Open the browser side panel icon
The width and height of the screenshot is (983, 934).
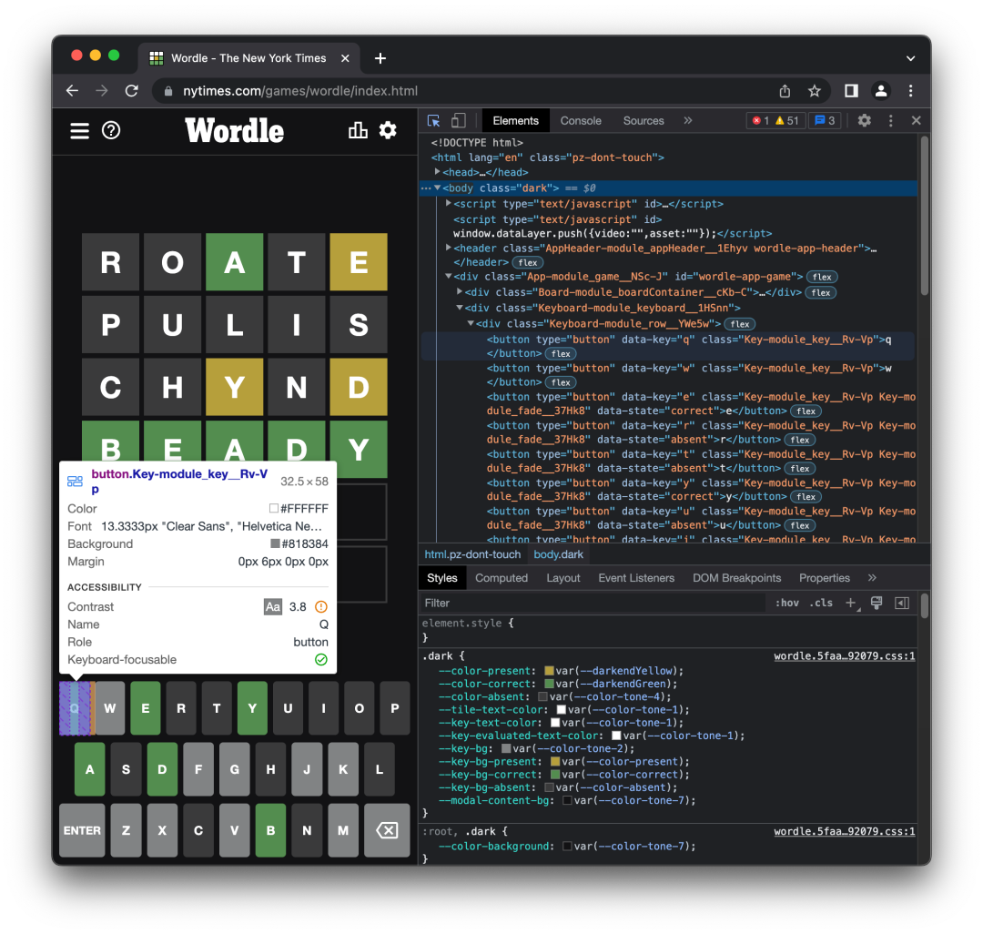pos(851,91)
